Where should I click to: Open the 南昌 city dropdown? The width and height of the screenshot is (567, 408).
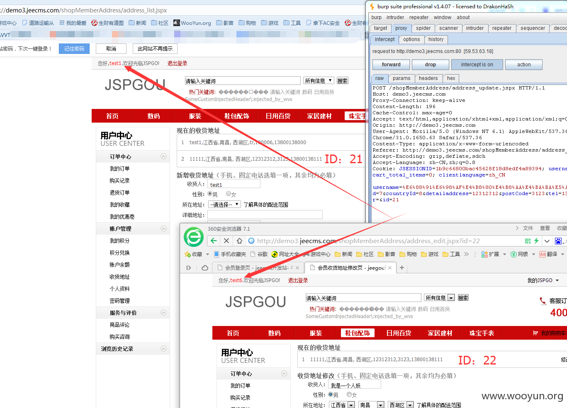[372, 405]
